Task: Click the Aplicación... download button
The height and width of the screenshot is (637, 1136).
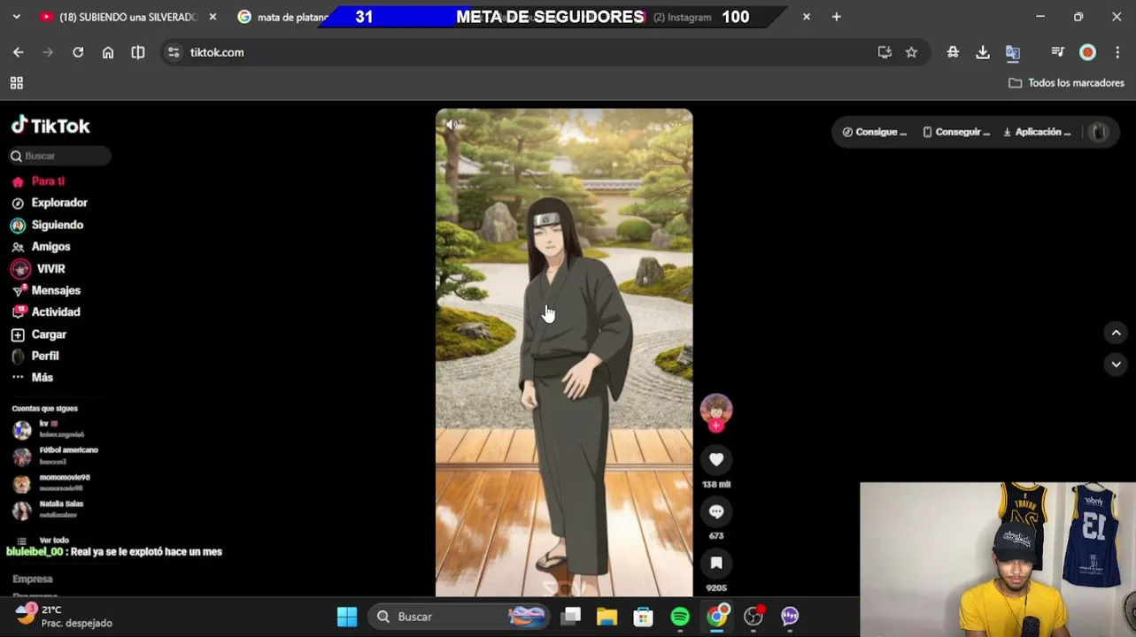Action: coord(1037,132)
